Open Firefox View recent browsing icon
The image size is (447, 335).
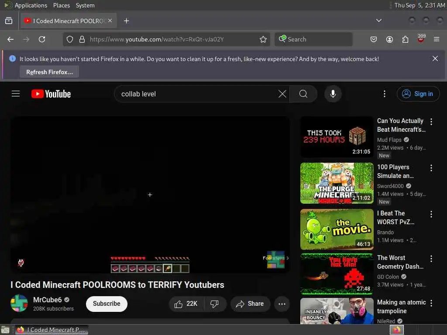(9, 21)
